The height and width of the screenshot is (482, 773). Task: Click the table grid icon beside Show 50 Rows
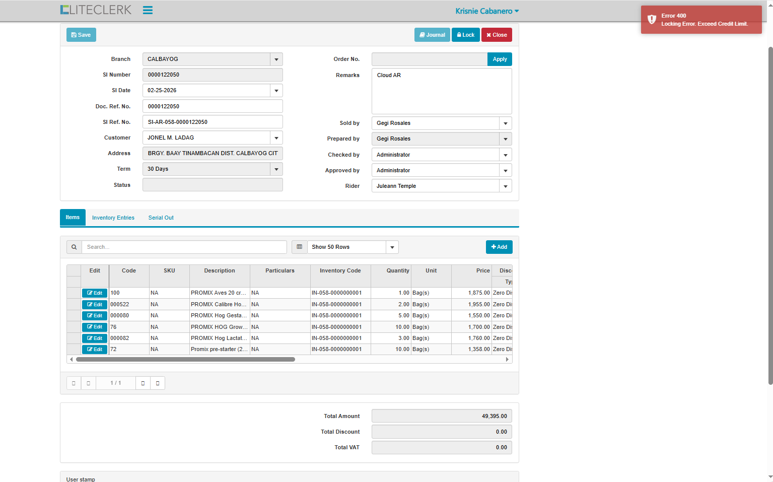299,247
